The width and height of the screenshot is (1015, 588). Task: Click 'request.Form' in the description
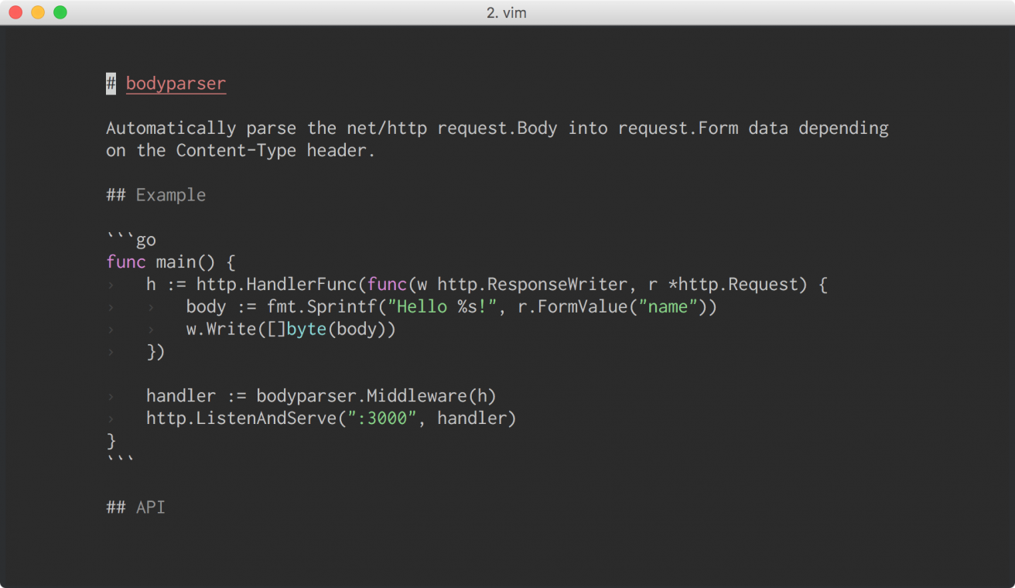point(678,128)
